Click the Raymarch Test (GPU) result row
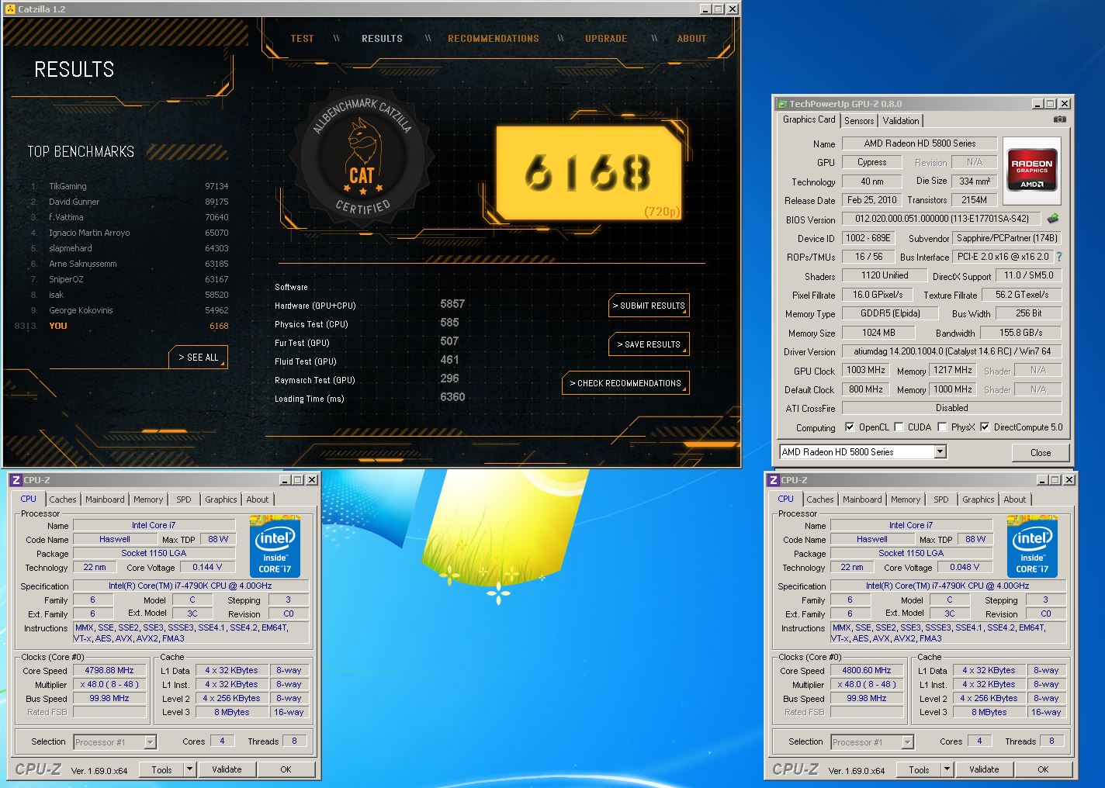The image size is (1105, 788). (x=367, y=379)
